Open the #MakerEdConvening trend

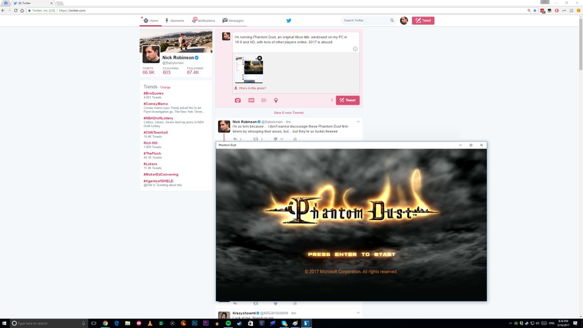coord(161,174)
